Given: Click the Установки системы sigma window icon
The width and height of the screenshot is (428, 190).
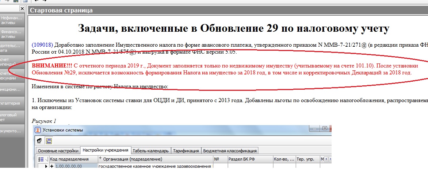Looking at the screenshot, I should 38,130.
